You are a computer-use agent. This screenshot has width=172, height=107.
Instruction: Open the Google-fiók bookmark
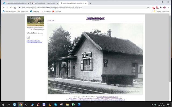(23, 11)
